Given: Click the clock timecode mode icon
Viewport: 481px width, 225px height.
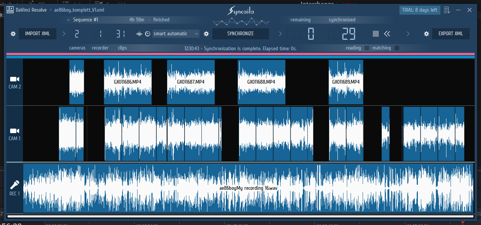Looking at the screenshot, I should pos(148,34).
